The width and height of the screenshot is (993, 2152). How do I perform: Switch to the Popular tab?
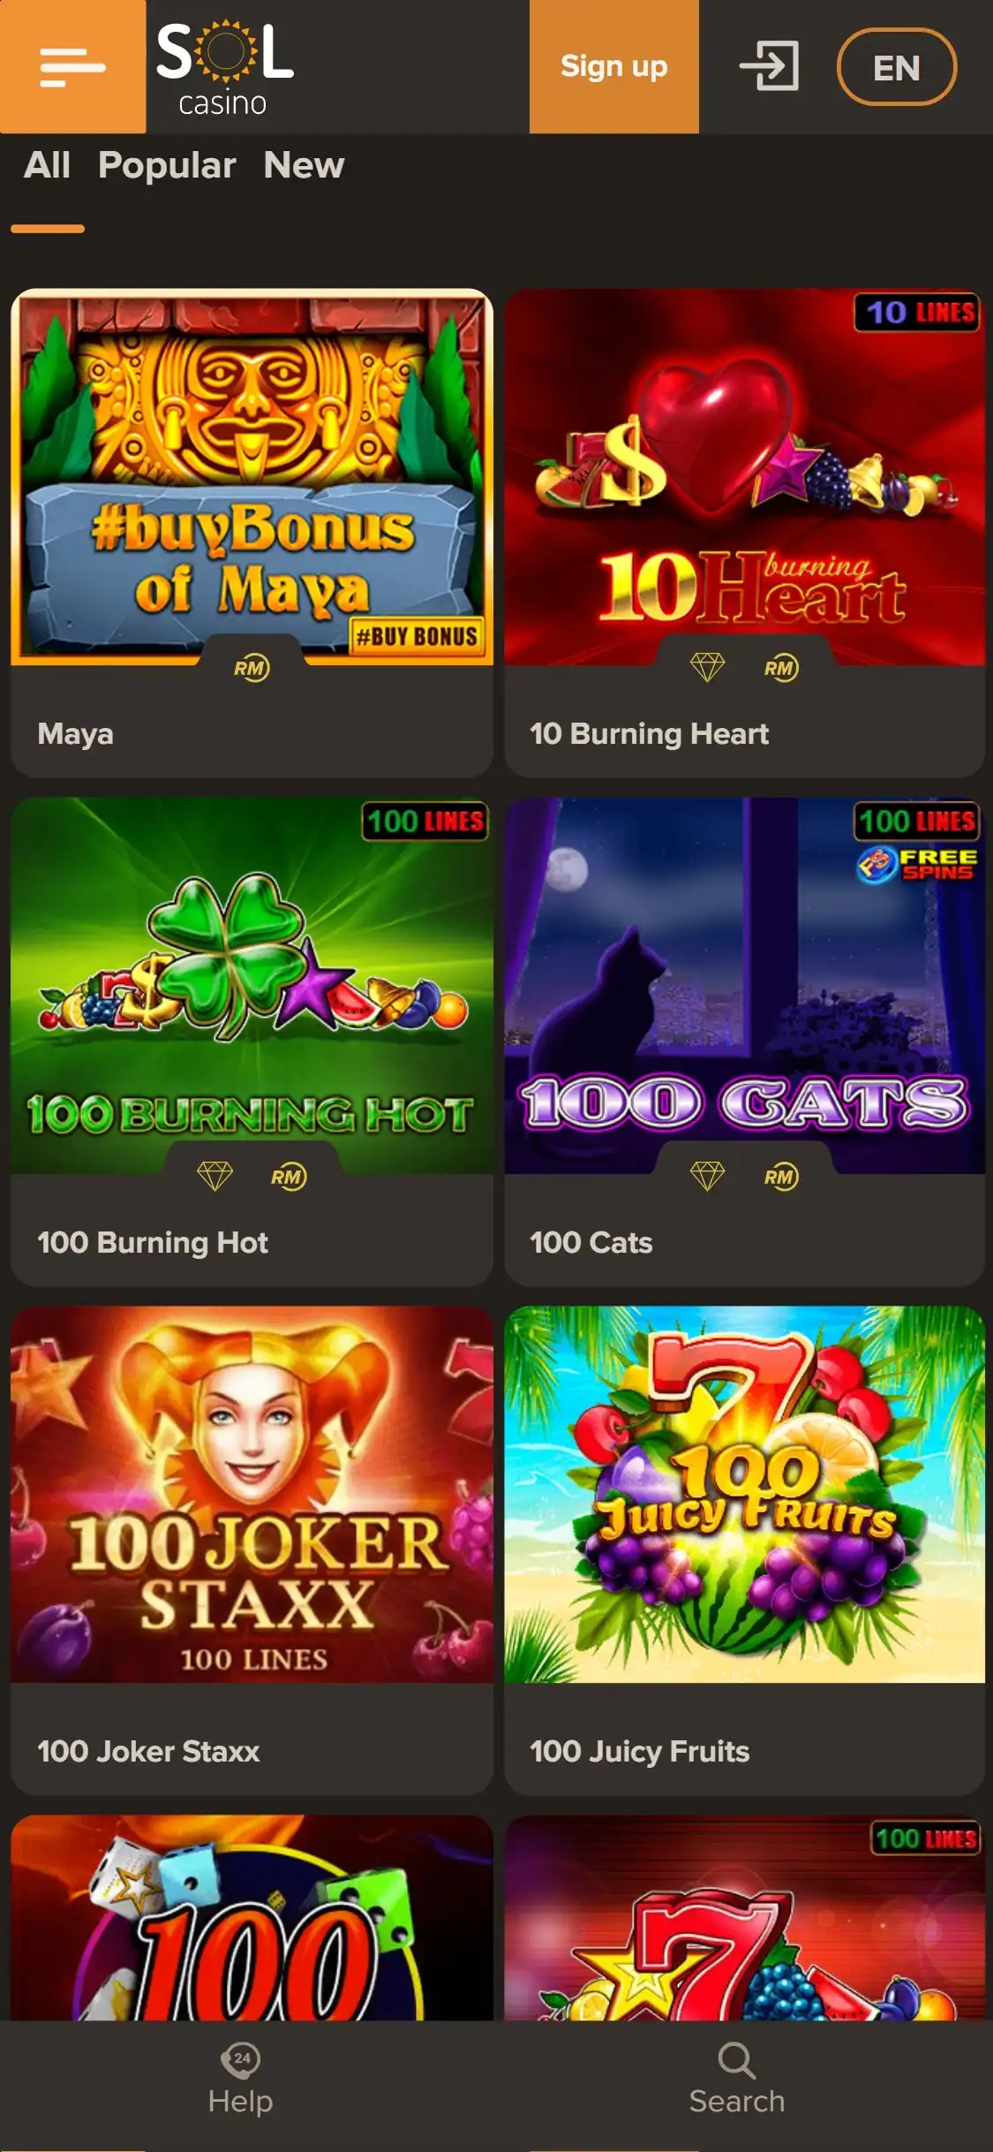pyautogui.click(x=167, y=165)
